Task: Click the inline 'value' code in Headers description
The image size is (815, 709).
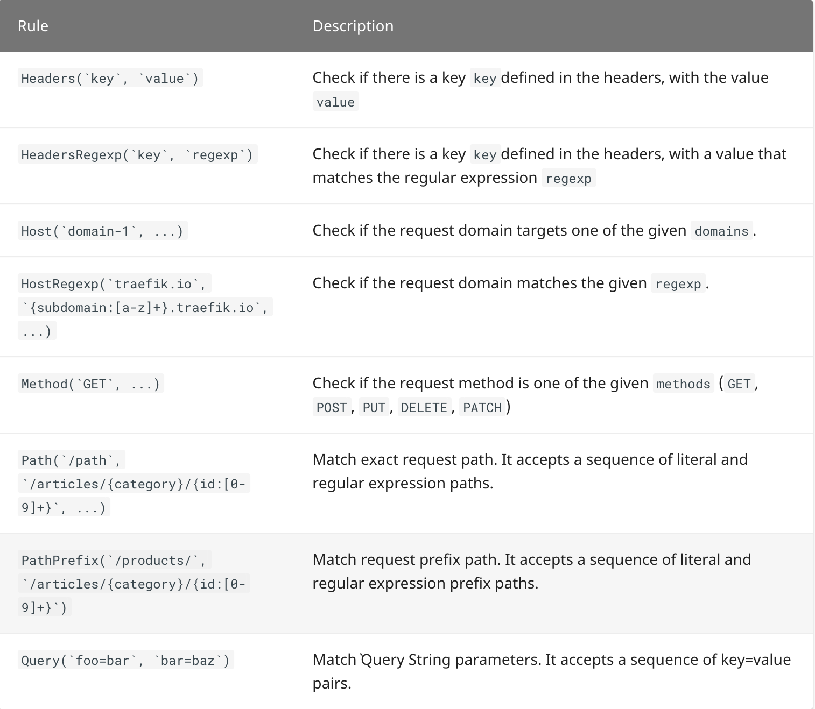Action: pyautogui.click(x=336, y=102)
